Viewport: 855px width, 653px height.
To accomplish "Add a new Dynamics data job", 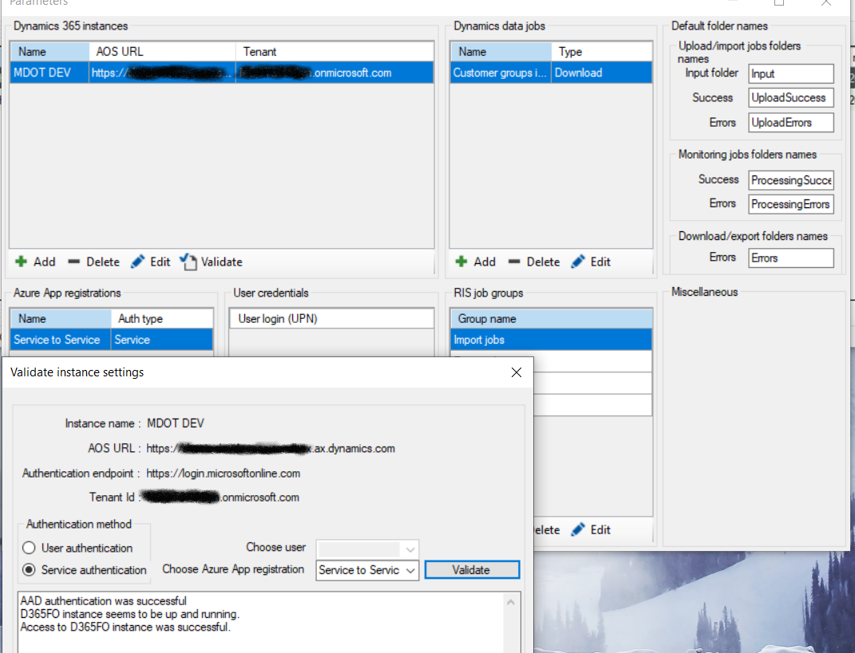I will tap(476, 262).
